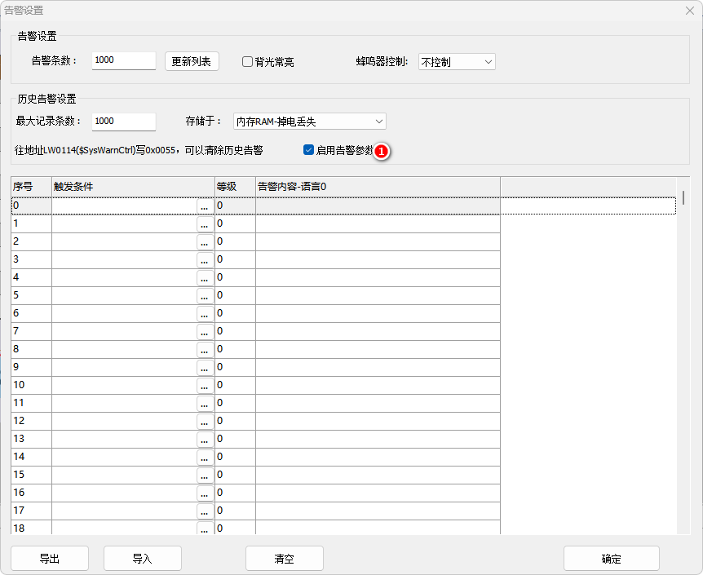This screenshot has width=703, height=575.
Task: Click the 清空 button
Action: click(x=284, y=559)
